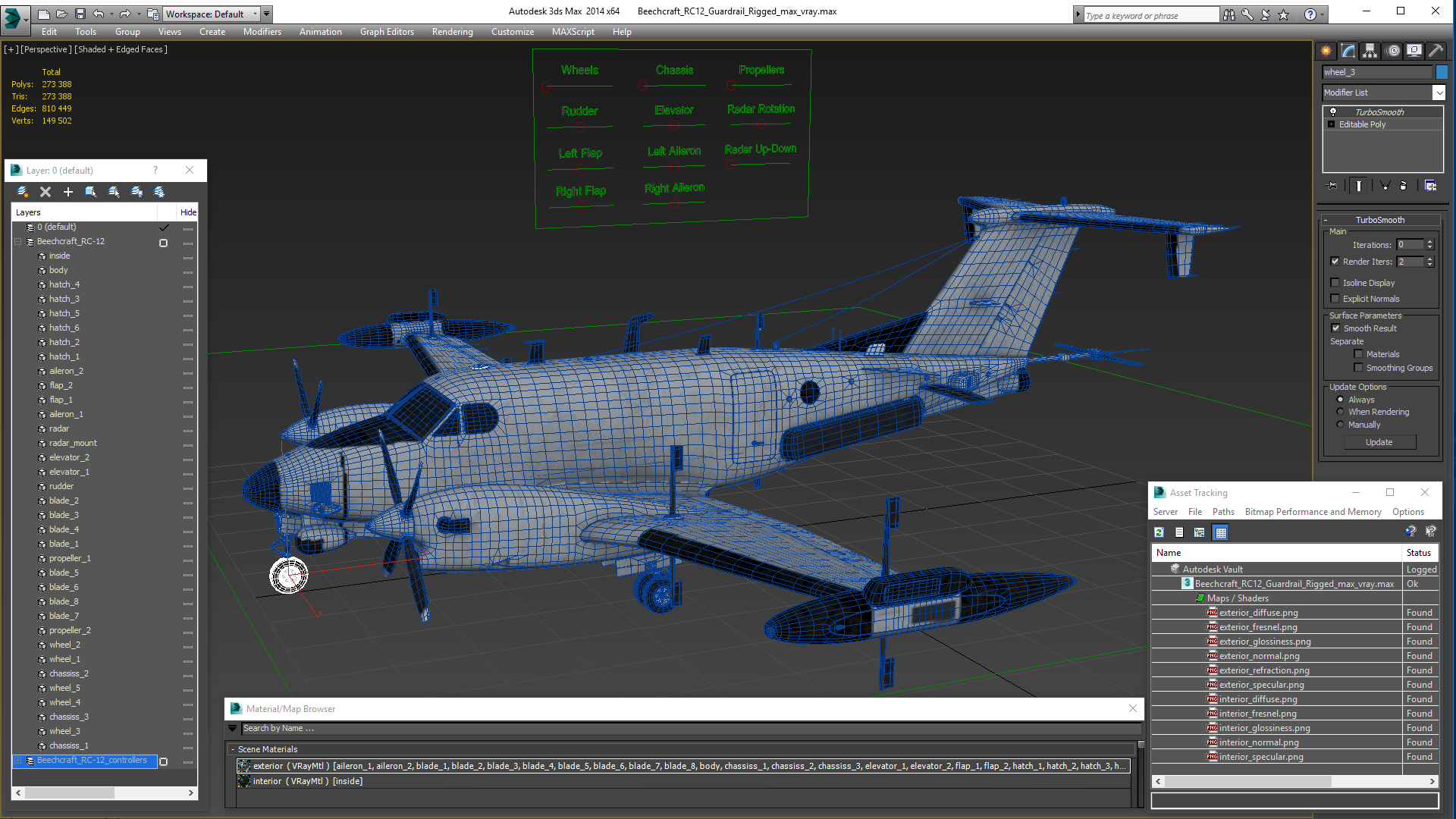This screenshot has height=819, width=1456.
Task: Open the Create tab in command panel
Action: [x=1326, y=51]
